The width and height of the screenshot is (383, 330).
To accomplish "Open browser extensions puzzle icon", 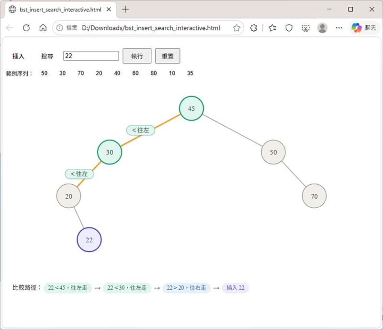I will [254, 28].
